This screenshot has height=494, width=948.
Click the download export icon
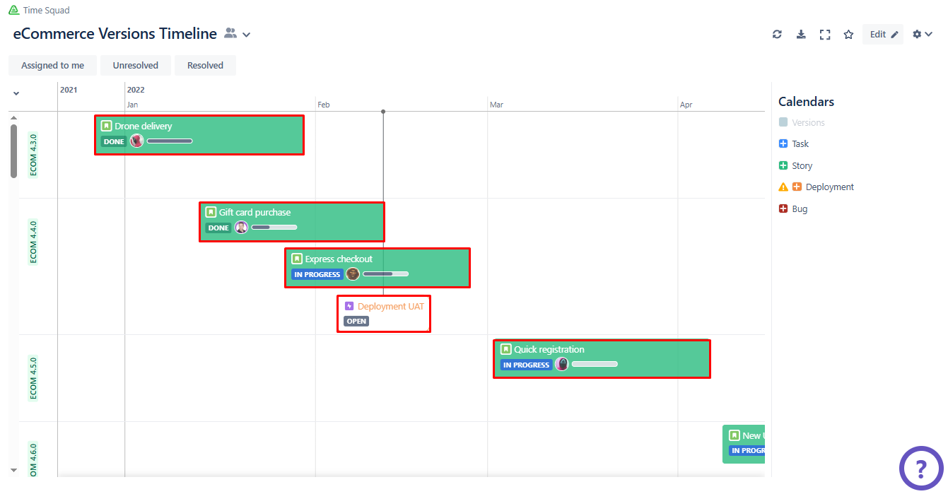click(x=801, y=35)
